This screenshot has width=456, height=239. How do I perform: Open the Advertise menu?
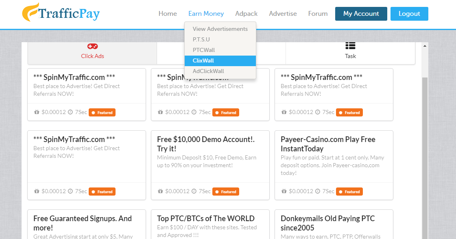(x=283, y=13)
